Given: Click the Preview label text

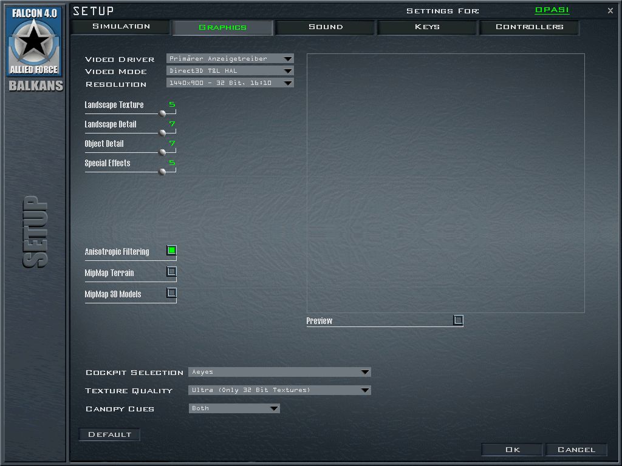Looking at the screenshot, I should [320, 321].
